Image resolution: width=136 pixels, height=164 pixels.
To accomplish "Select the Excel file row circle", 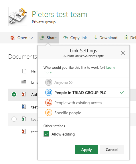I will [14, 119].
